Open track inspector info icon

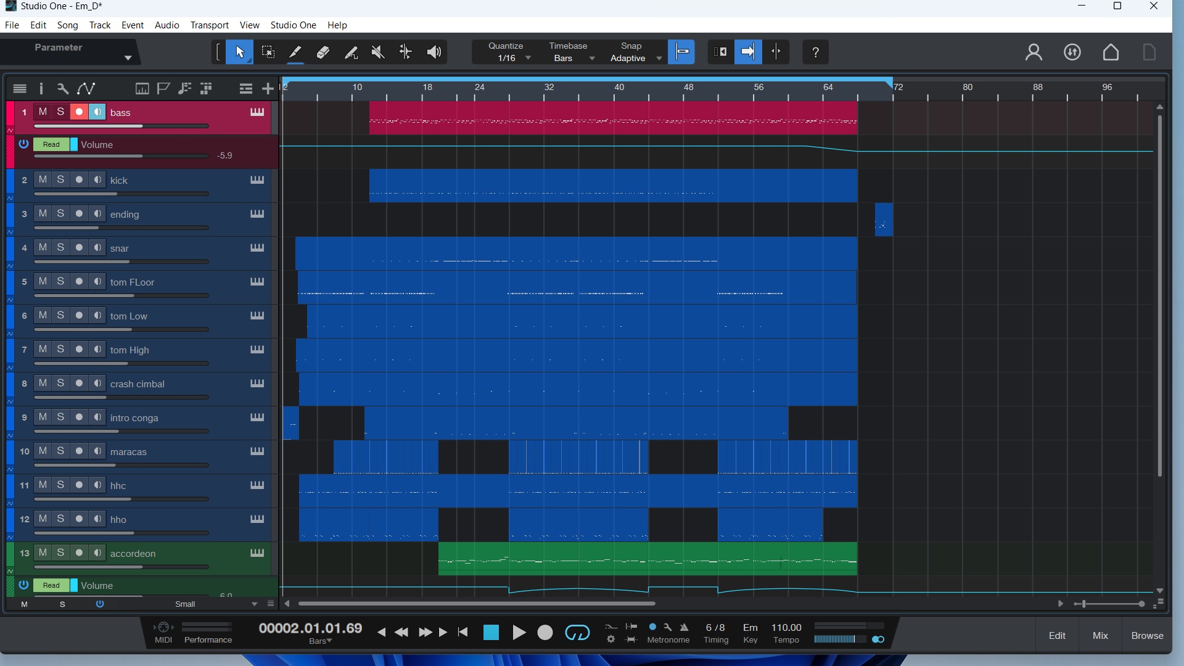point(41,89)
